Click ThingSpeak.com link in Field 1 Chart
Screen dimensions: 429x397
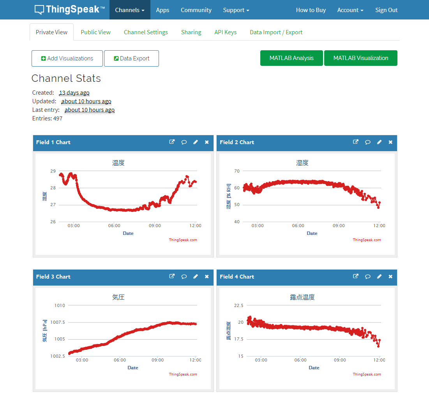(183, 240)
